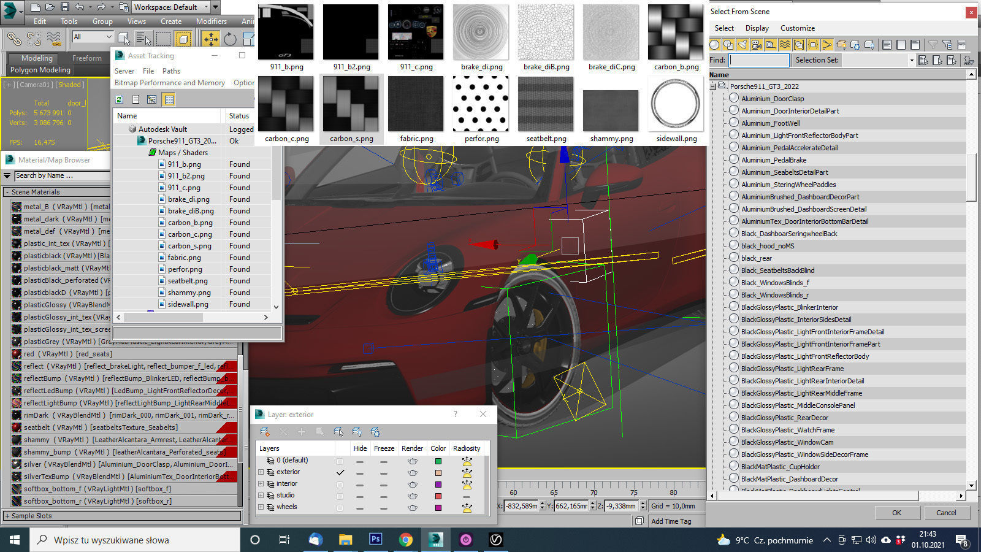Expand the exterior layer in Layer dialog
Image resolution: width=981 pixels, height=552 pixels.
click(x=261, y=472)
